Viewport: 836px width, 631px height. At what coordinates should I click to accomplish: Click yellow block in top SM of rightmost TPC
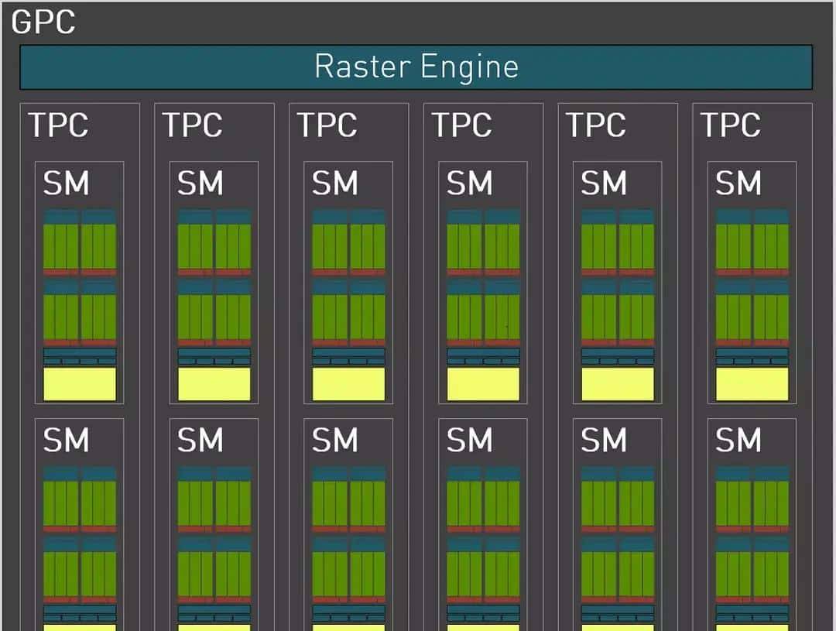tap(752, 384)
